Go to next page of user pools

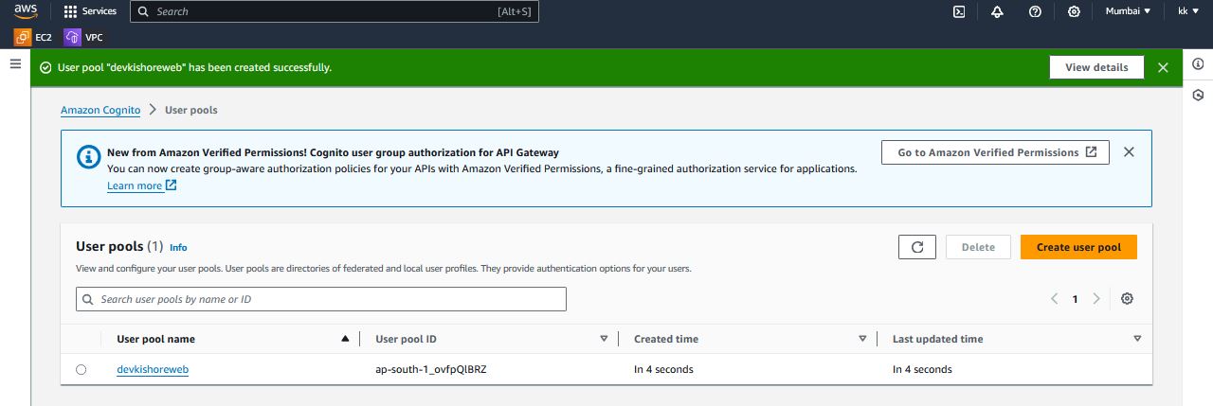1096,299
